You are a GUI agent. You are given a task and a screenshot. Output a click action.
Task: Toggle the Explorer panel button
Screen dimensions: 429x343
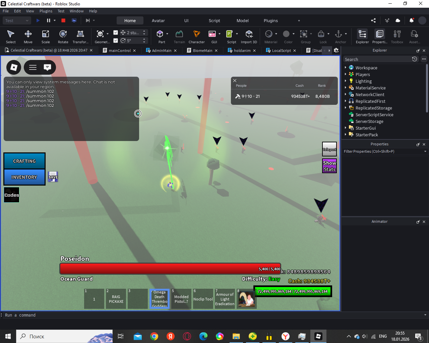click(362, 37)
